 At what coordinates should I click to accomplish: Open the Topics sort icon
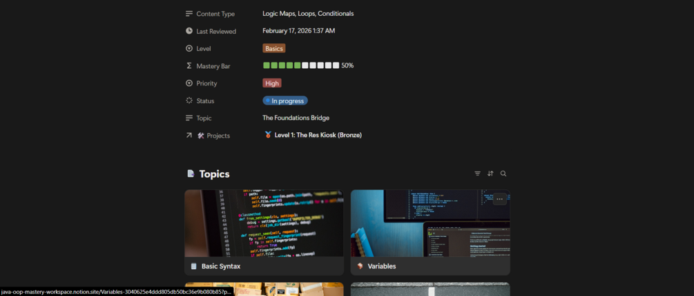click(490, 173)
